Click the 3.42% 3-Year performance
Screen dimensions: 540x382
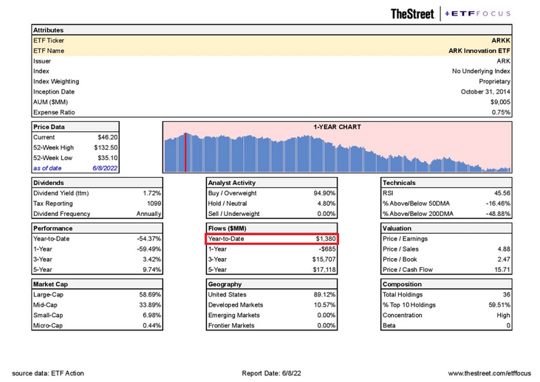(x=152, y=260)
